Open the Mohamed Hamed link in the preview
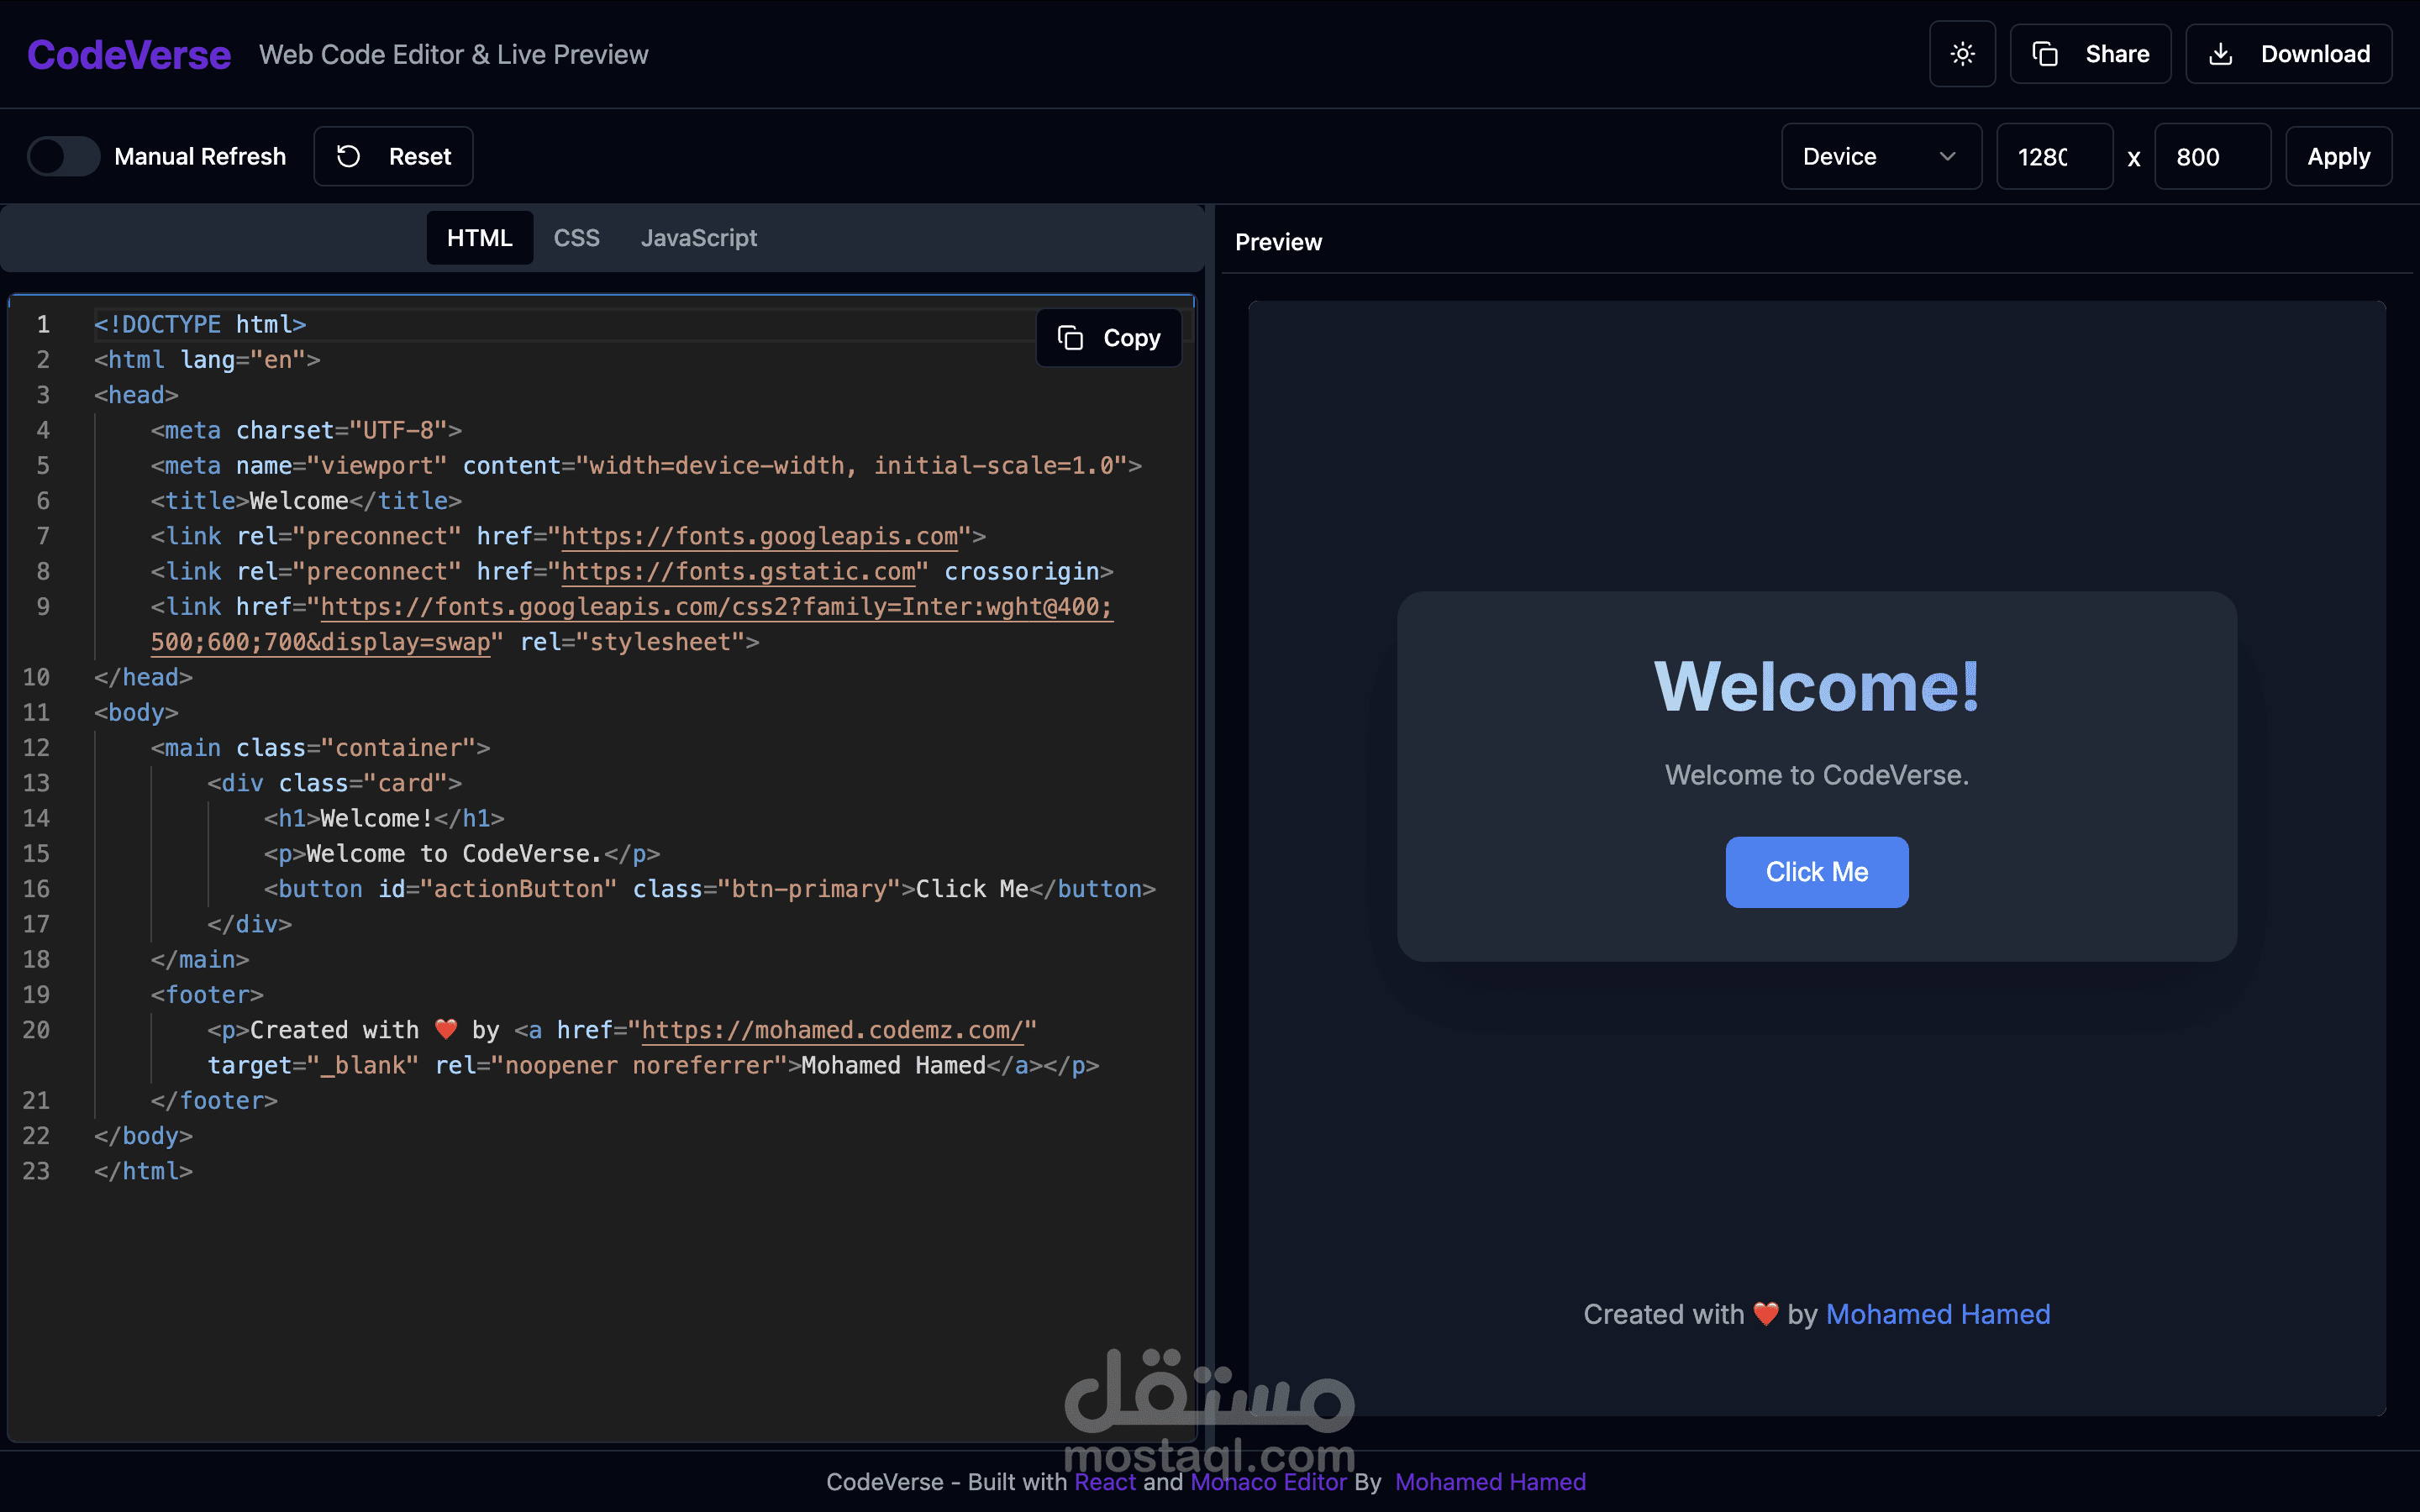Screen dimensions: 2420x1512 (x=1938, y=1314)
